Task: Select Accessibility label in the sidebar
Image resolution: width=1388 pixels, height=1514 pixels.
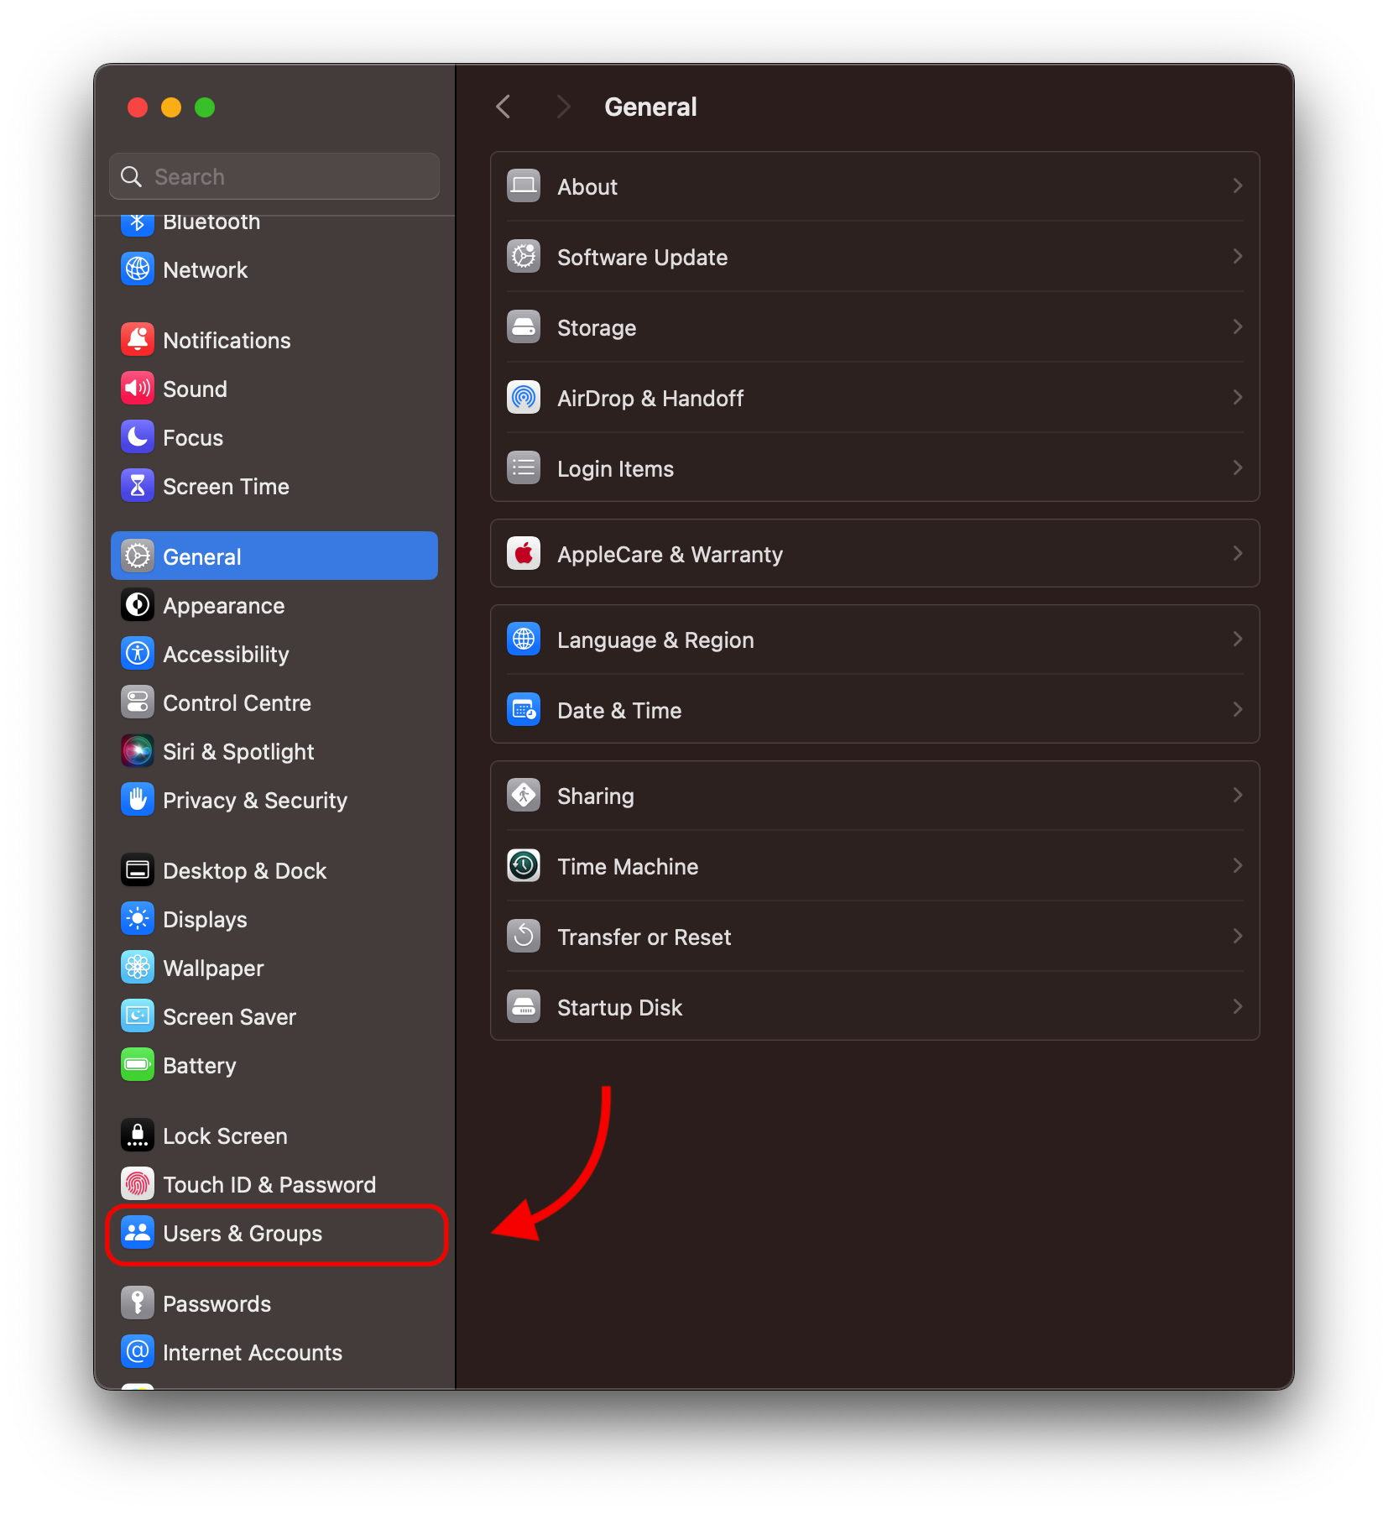Action: coord(226,655)
